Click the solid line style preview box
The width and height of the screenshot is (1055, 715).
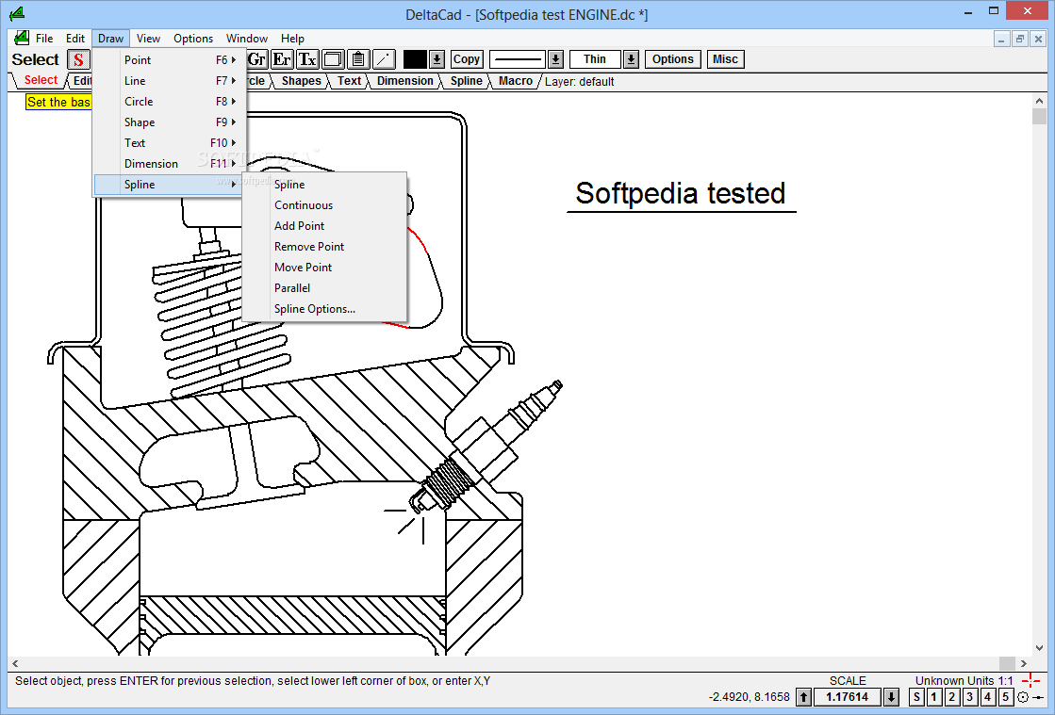coord(519,59)
